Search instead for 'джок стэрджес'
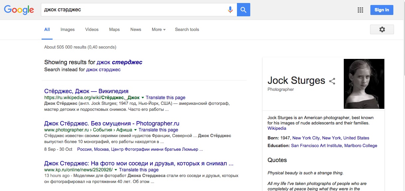The width and height of the screenshot is (405, 191). click(x=103, y=70)
